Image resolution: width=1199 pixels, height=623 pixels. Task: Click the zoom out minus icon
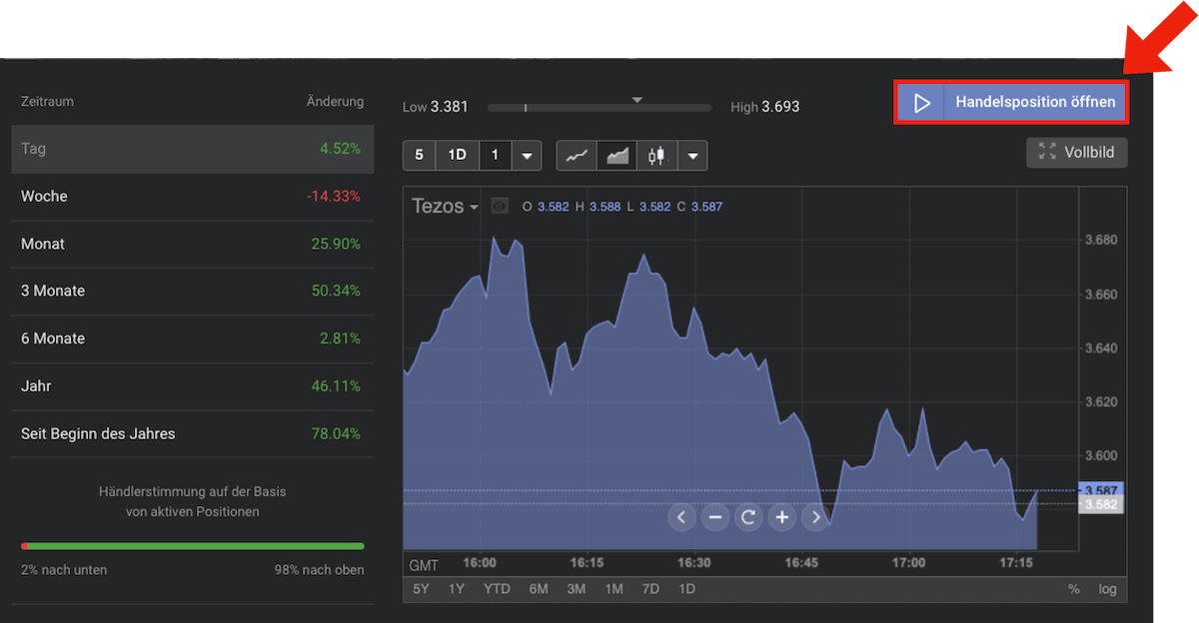[x=714, y=517]
